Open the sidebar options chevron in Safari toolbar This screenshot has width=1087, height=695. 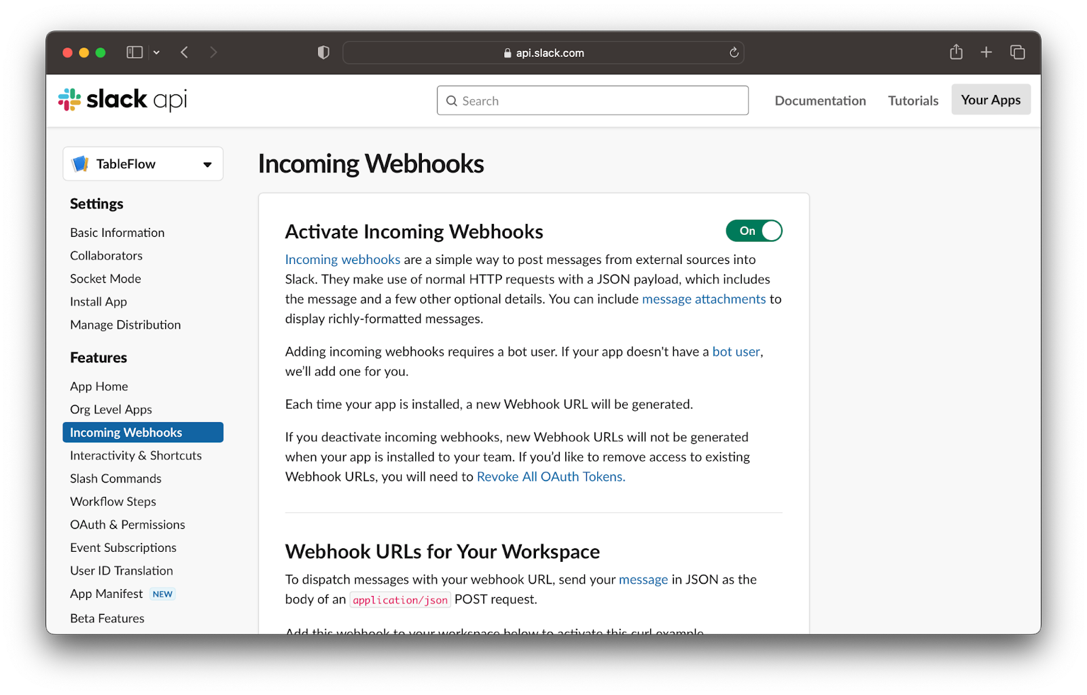coord(156,52)
